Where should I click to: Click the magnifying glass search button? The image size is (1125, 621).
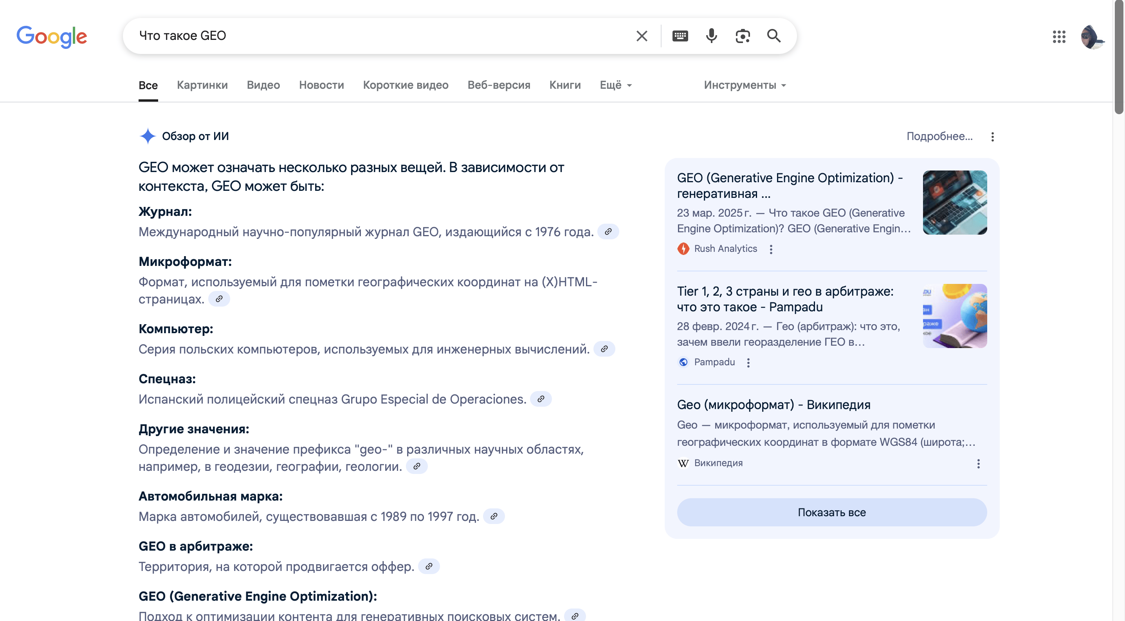[774, 36]
